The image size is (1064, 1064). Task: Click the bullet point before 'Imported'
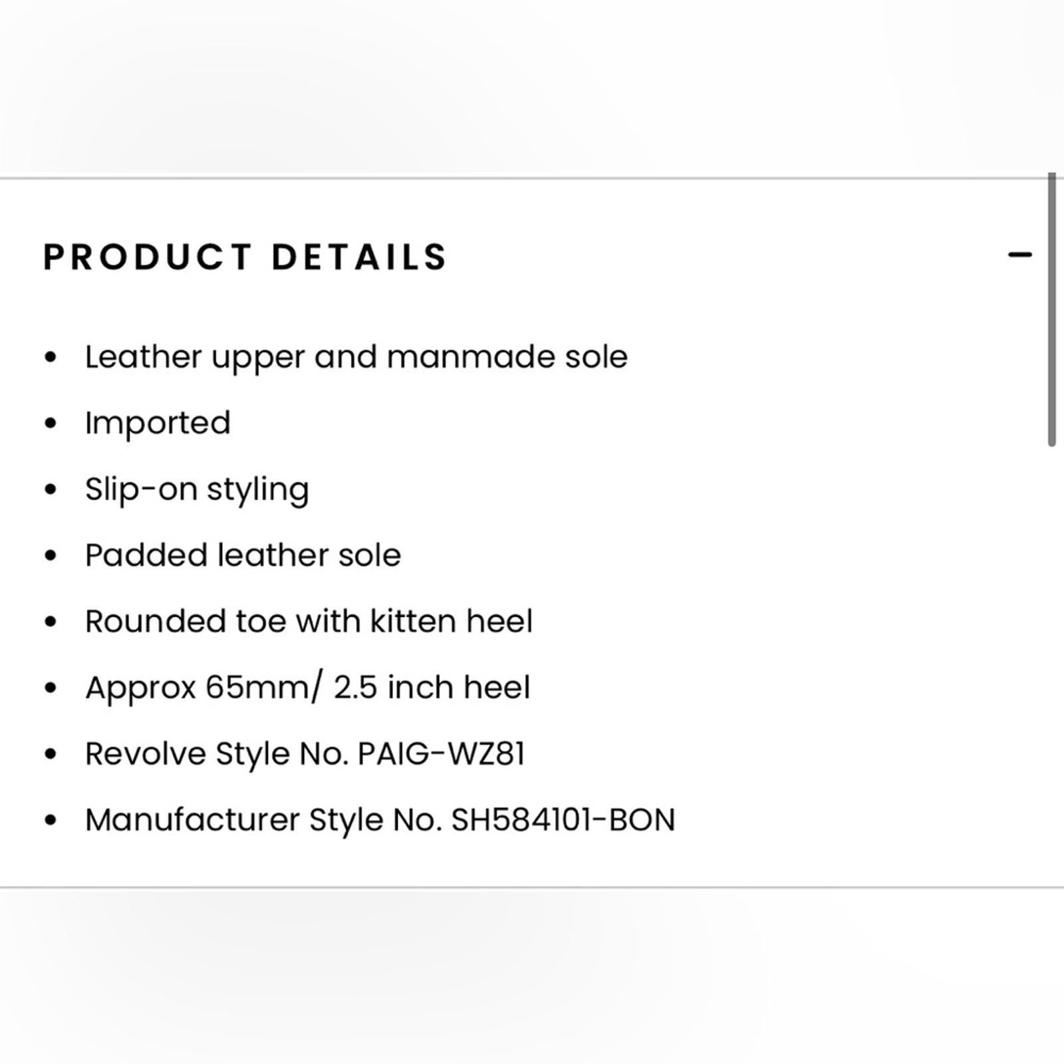(51, 423)
